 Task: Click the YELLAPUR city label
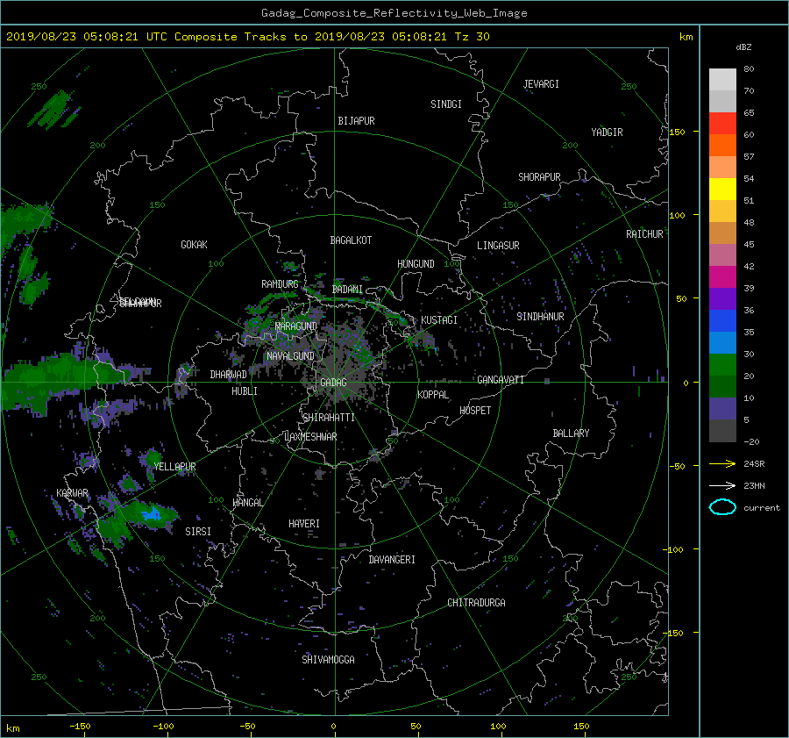tap(174, 467)
